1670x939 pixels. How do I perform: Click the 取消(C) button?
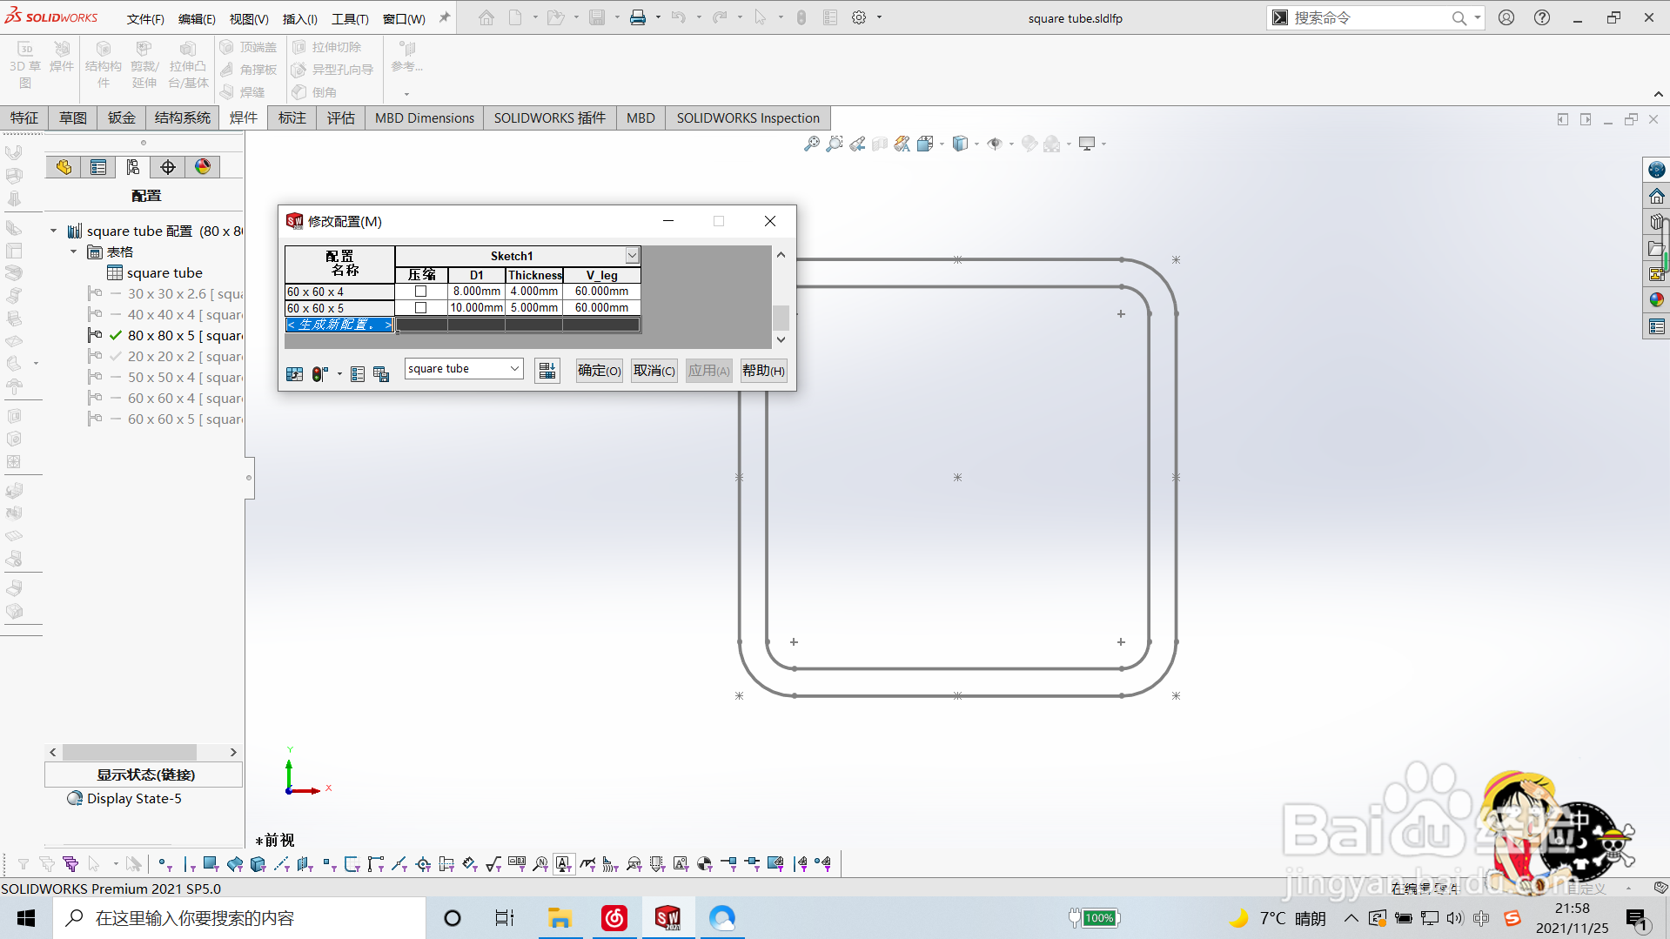click(x=654, y=371)
